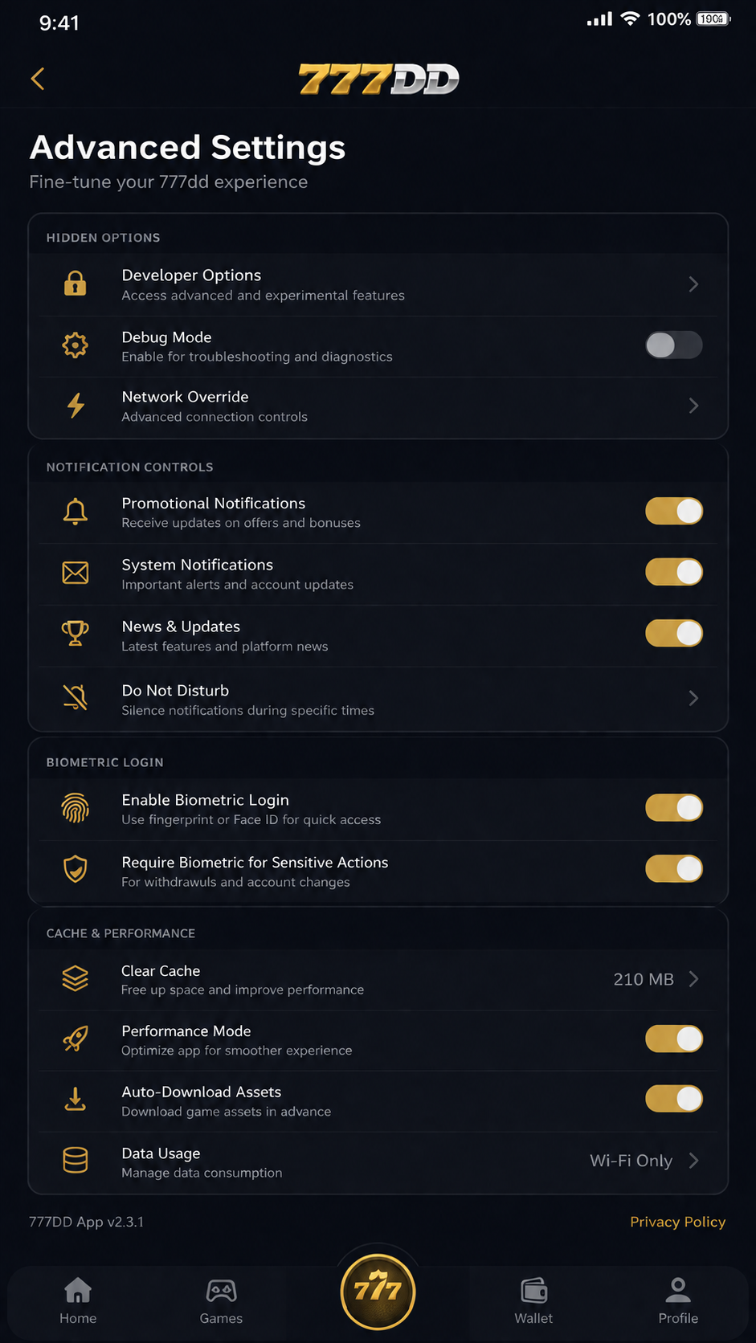Turn off System Notifications toggle

pos(674,572)
